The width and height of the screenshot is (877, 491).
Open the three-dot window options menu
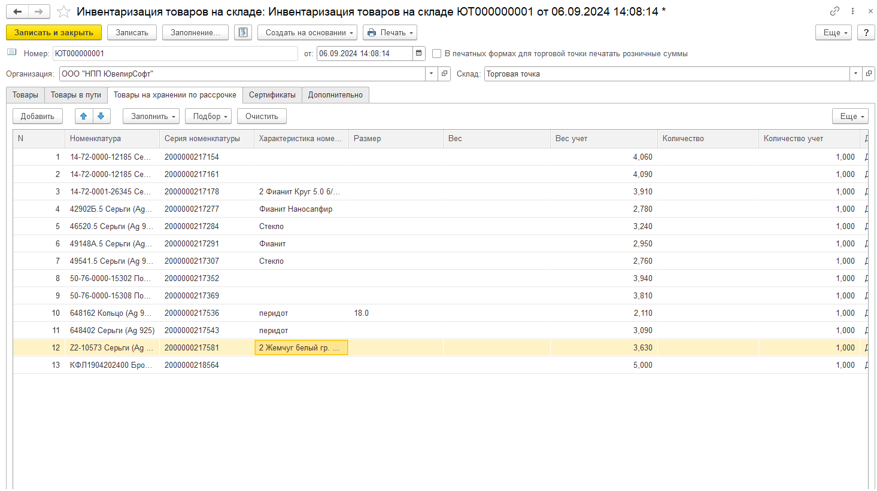pyautogui.click(x=852, y=11)
